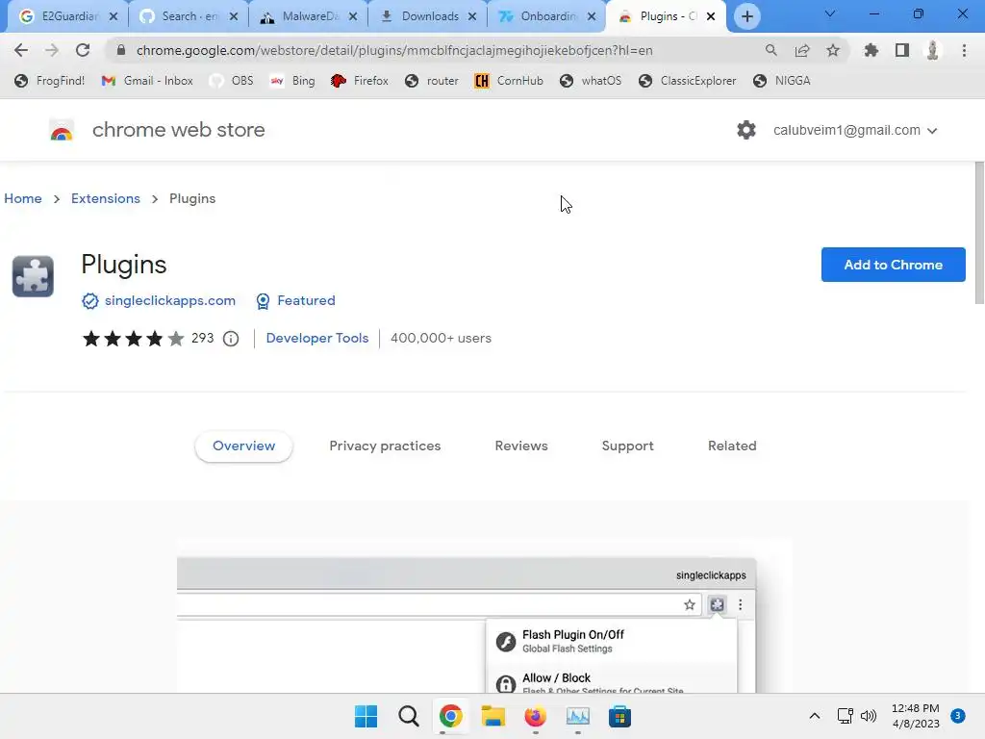Viewport: 985px width, 739px height.
Task: Click the star rating with 293 reviews
Action: point(148,339)
